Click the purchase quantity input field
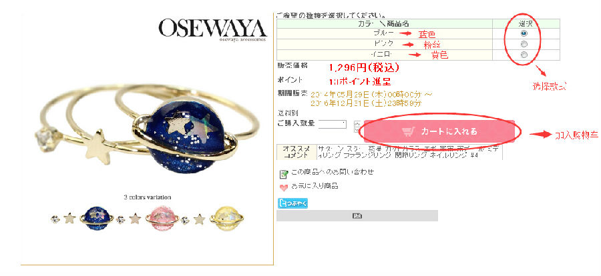 tap(333, 124)
